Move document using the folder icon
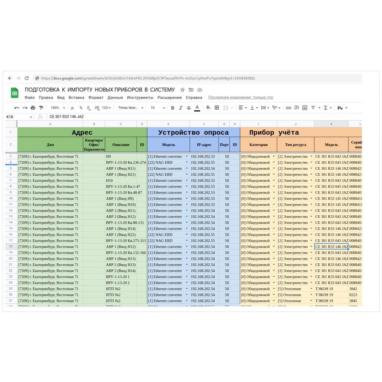 191,90
